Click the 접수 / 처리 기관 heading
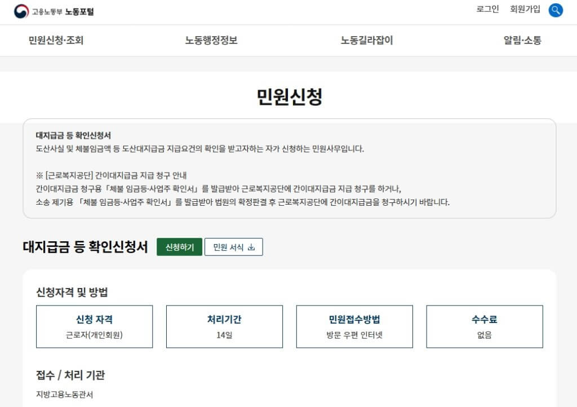The width and height of the screenshot is (577, 407). click(70, 375)
